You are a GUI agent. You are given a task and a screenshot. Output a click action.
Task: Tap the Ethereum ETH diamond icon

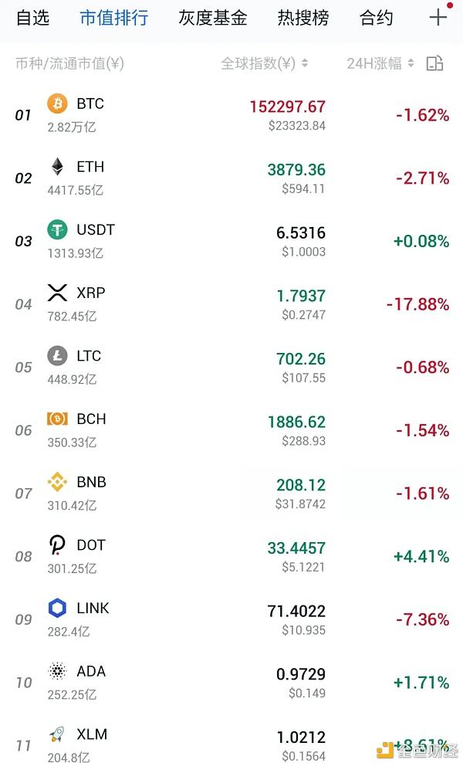tap(57, 166)
